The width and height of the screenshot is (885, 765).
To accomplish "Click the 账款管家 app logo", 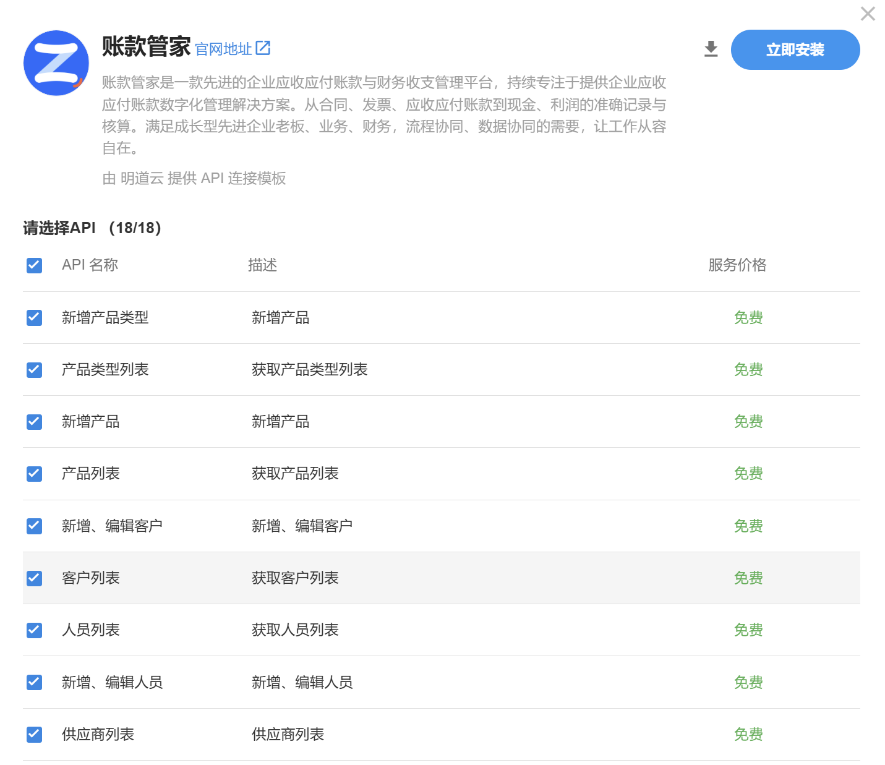I will (56, 63).
